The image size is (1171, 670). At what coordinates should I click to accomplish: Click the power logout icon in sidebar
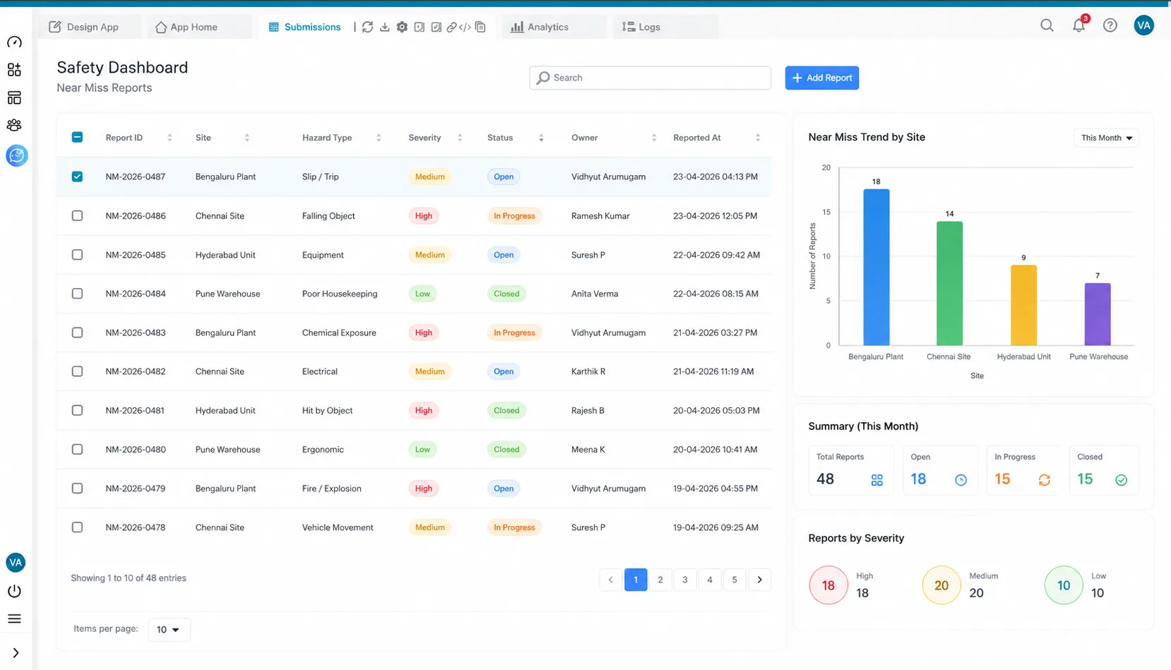coord(14,591)
